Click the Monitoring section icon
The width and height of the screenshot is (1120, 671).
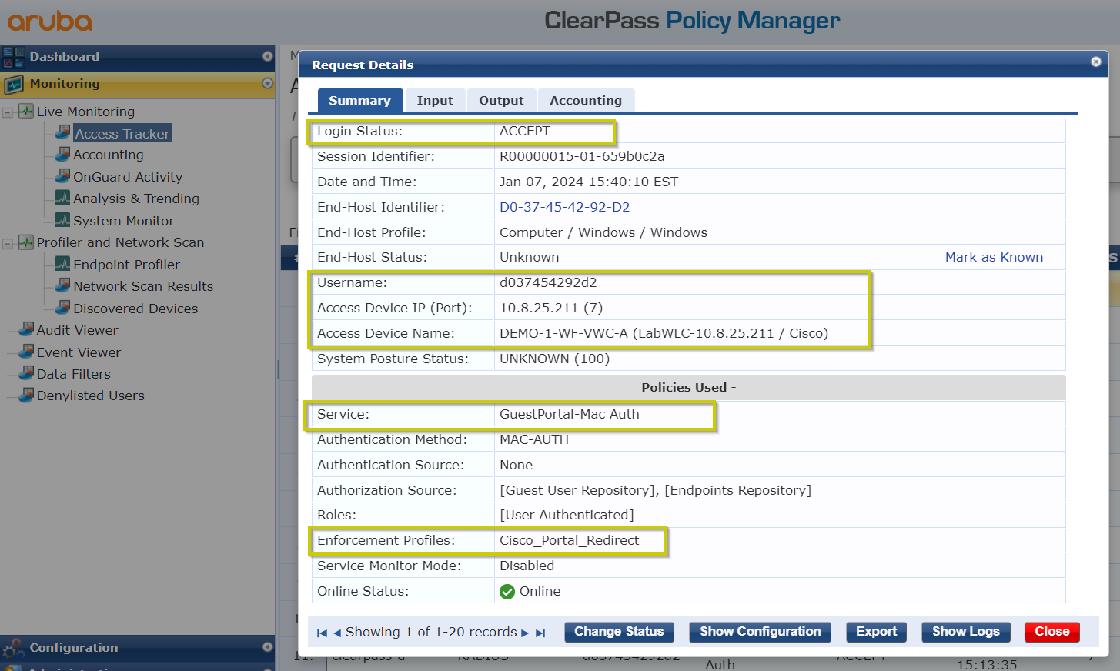click(x=14, y=84)
